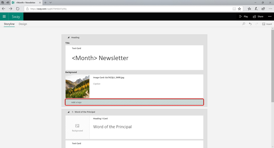Open the browser tab list chevron
The image size is (274, 148).
click(50, 3)
